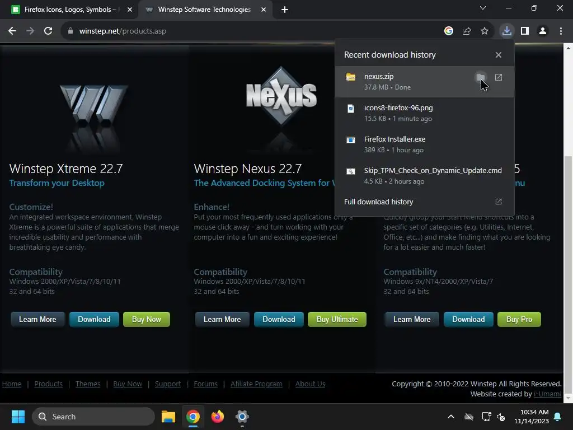
Task: Reload the winstep.net page
Action: [48, 31]
